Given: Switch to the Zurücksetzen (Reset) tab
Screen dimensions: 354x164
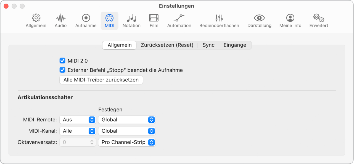Looking at the screenshot, I should (x=167, y=45).
